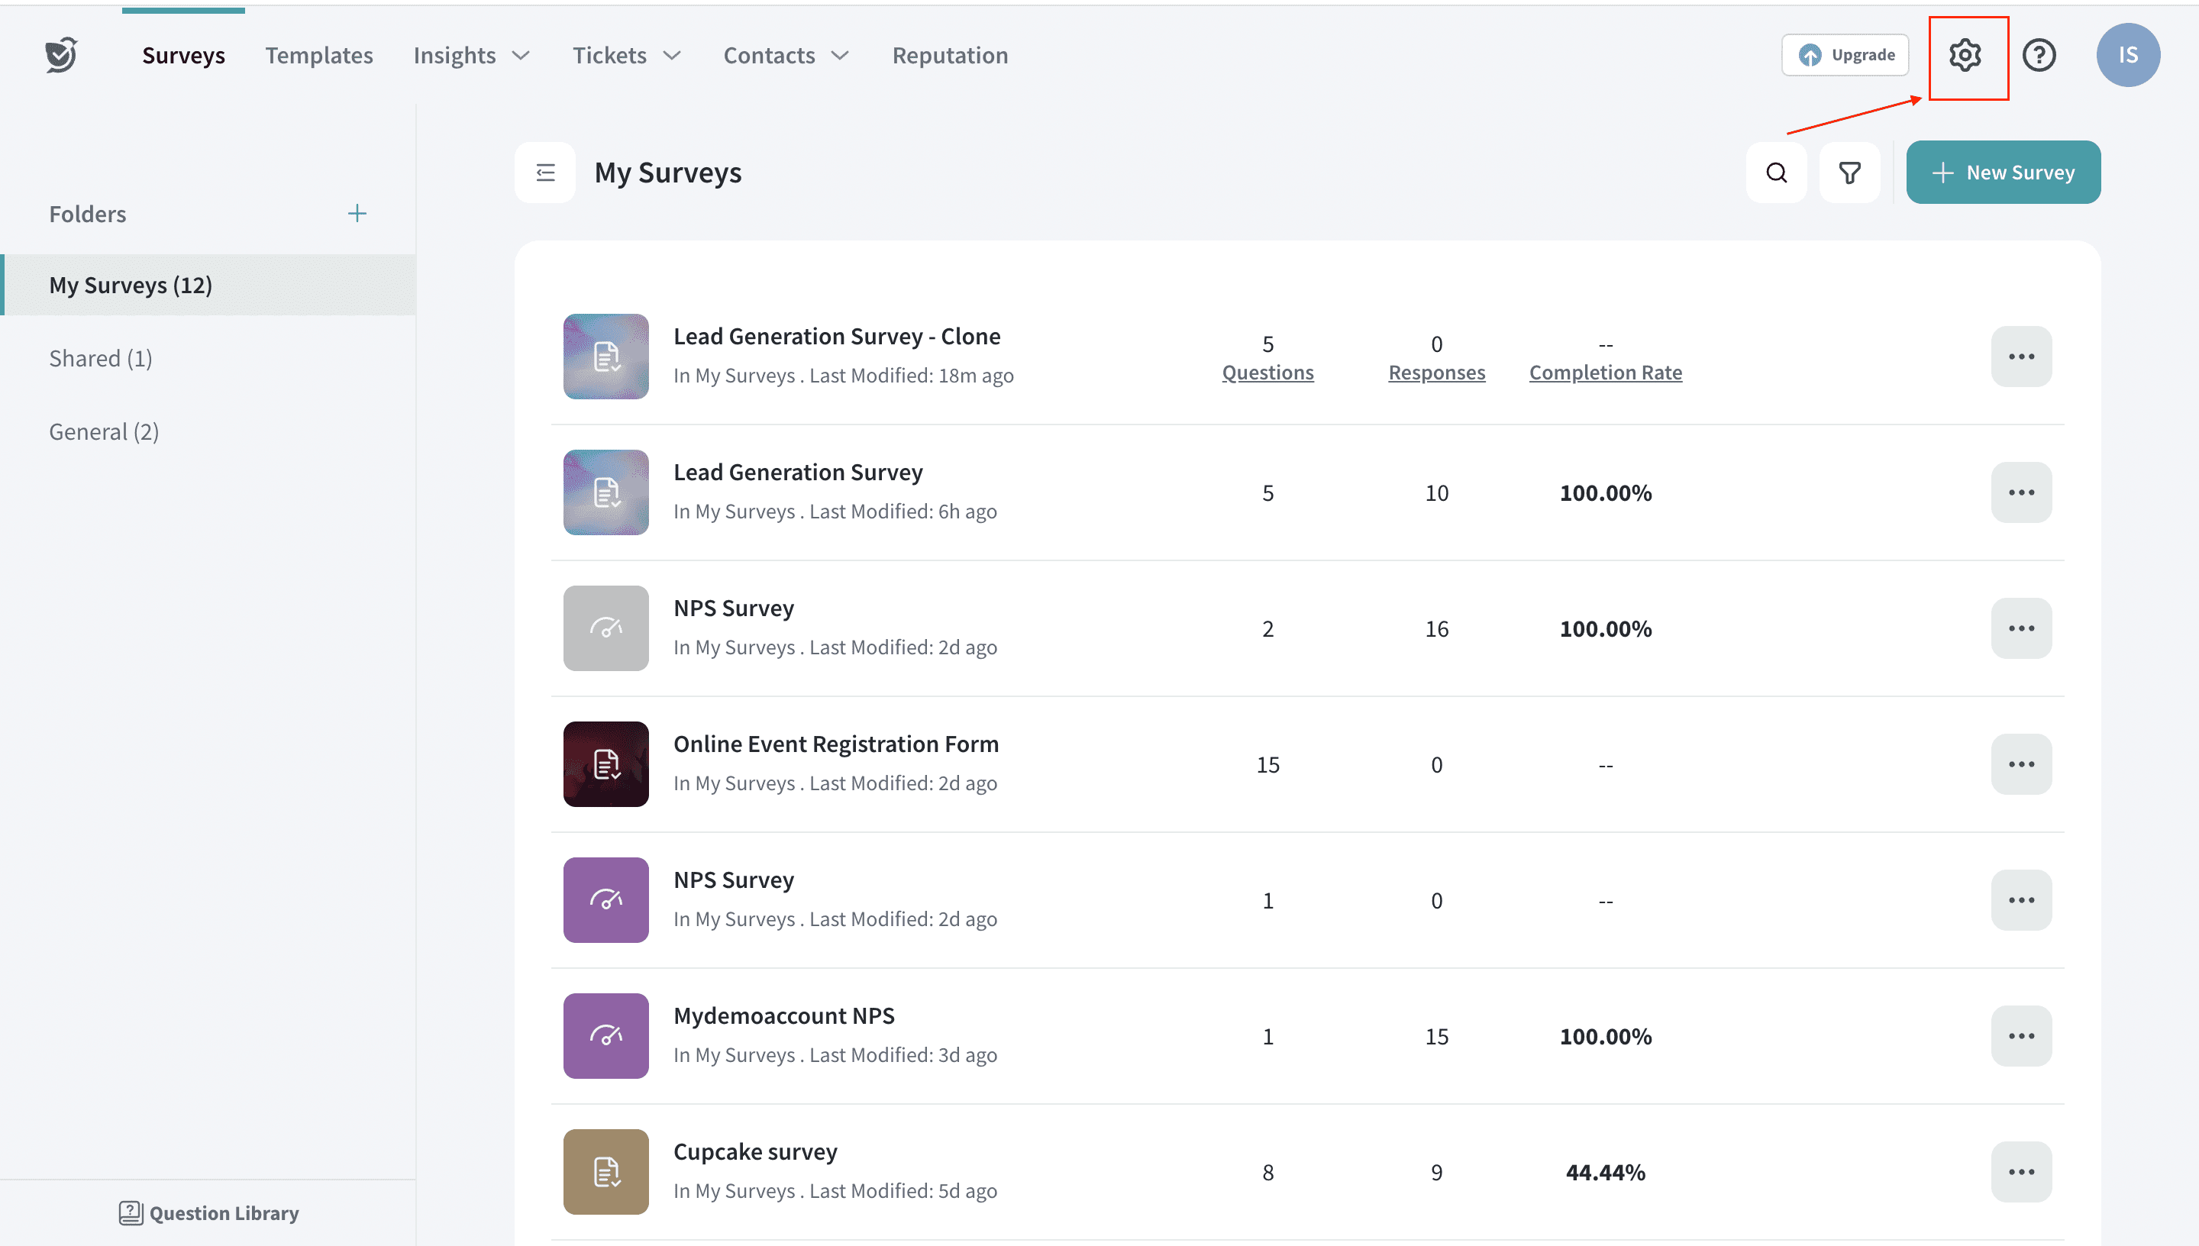Screen dimensions: 2199x1246
Task: Open the IS user profile avatar
Action: (x=2127, y=55)
